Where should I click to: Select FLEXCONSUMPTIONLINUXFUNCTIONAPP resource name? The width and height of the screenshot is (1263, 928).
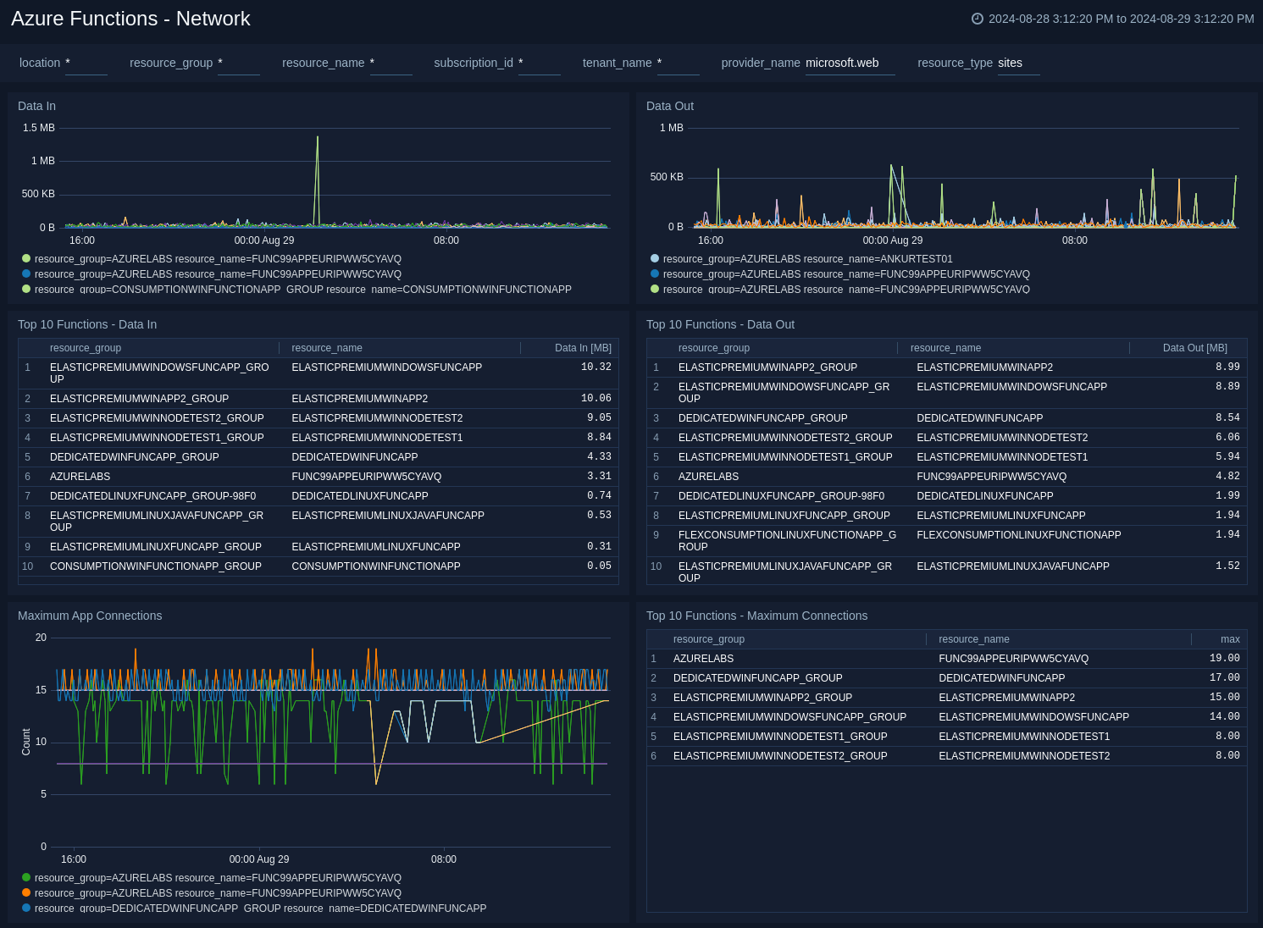1018,535
